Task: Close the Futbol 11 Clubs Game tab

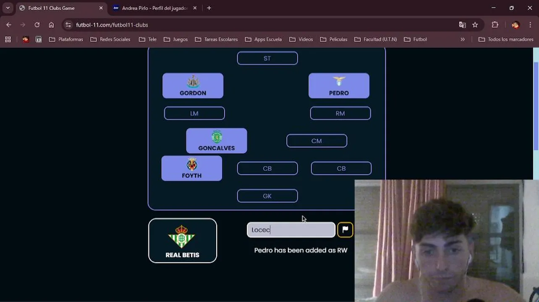Action: click(x=101, y=8)
